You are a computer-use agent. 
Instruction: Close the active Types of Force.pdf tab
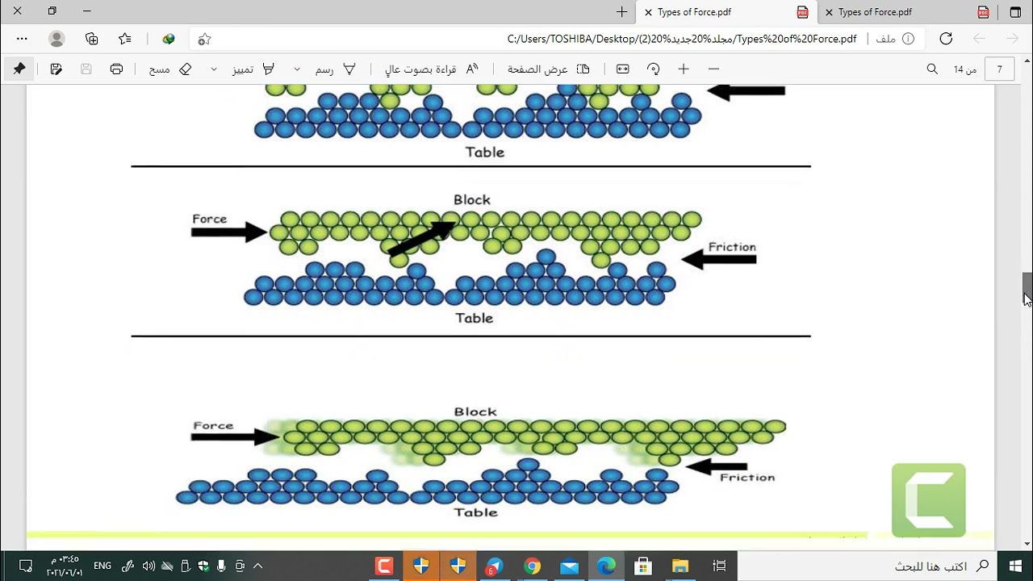648,12
